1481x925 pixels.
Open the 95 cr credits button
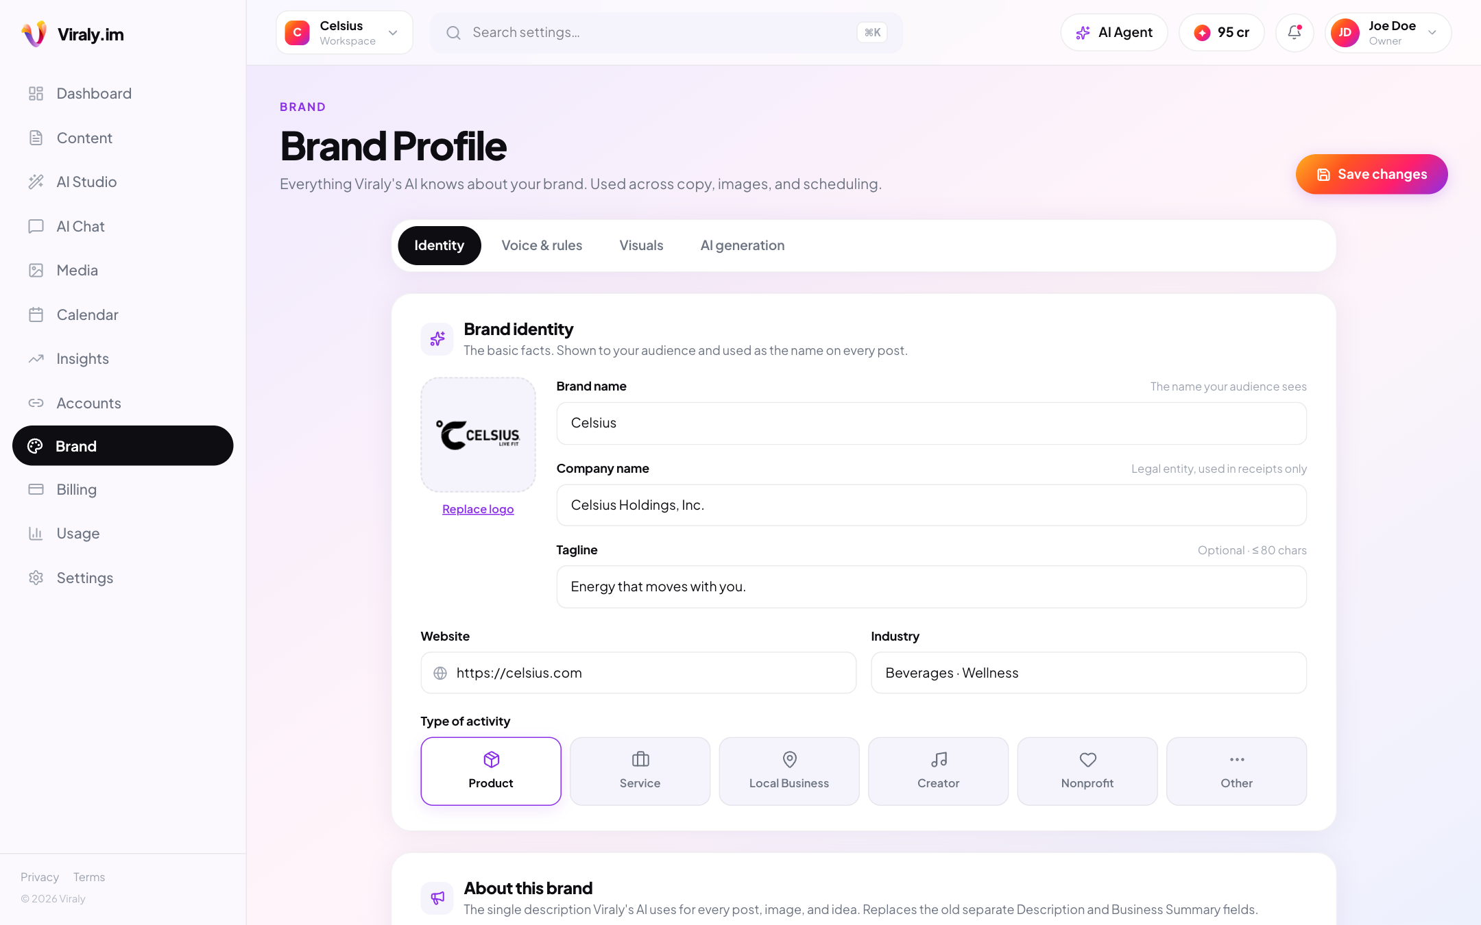pyautogui.click(x=1222, y=32)
